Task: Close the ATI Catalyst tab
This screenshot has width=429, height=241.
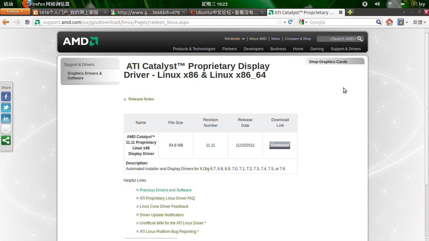Action: pyautogui.click(x=340, y=12)
